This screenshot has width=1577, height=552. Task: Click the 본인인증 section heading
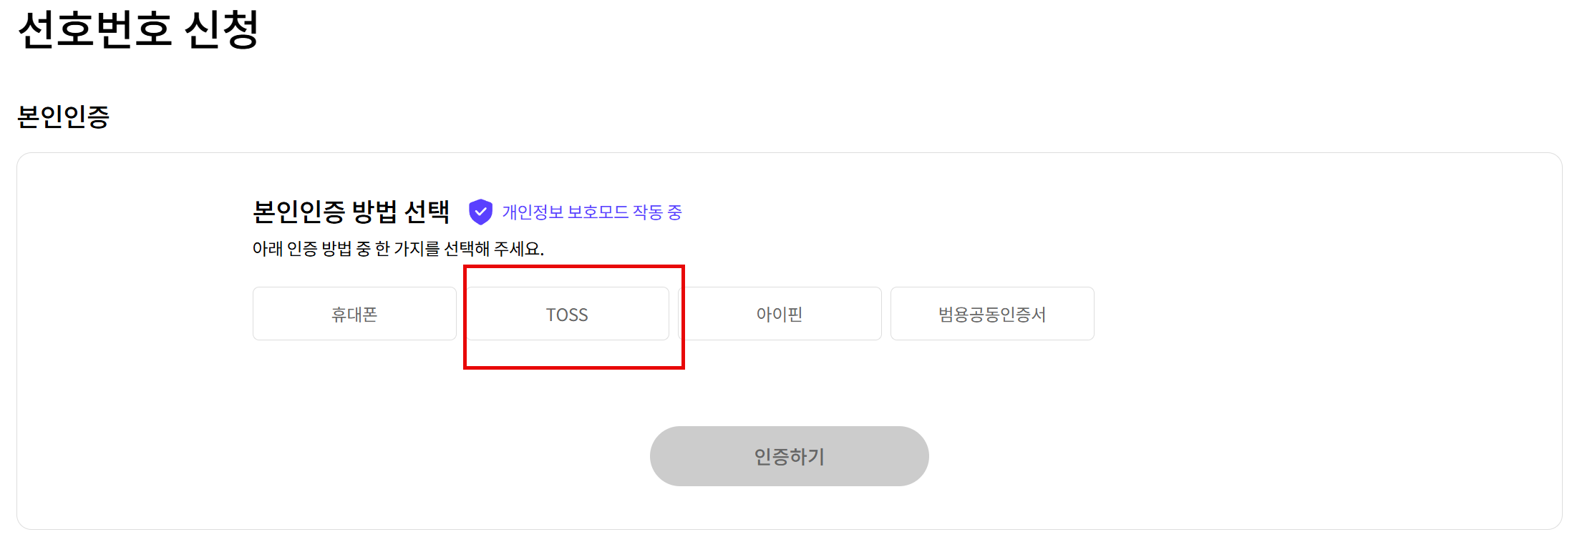(63, 117)
